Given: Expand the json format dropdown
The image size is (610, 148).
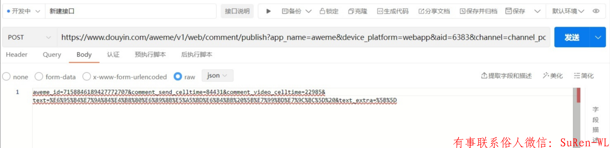Looking at the screenshot, I should pos(217,76).
